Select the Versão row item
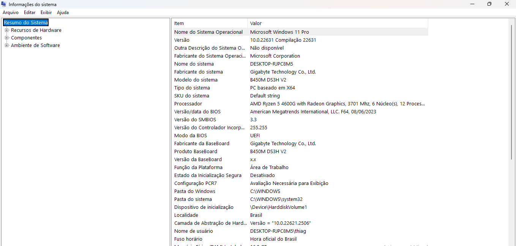 tap(300, 40)
